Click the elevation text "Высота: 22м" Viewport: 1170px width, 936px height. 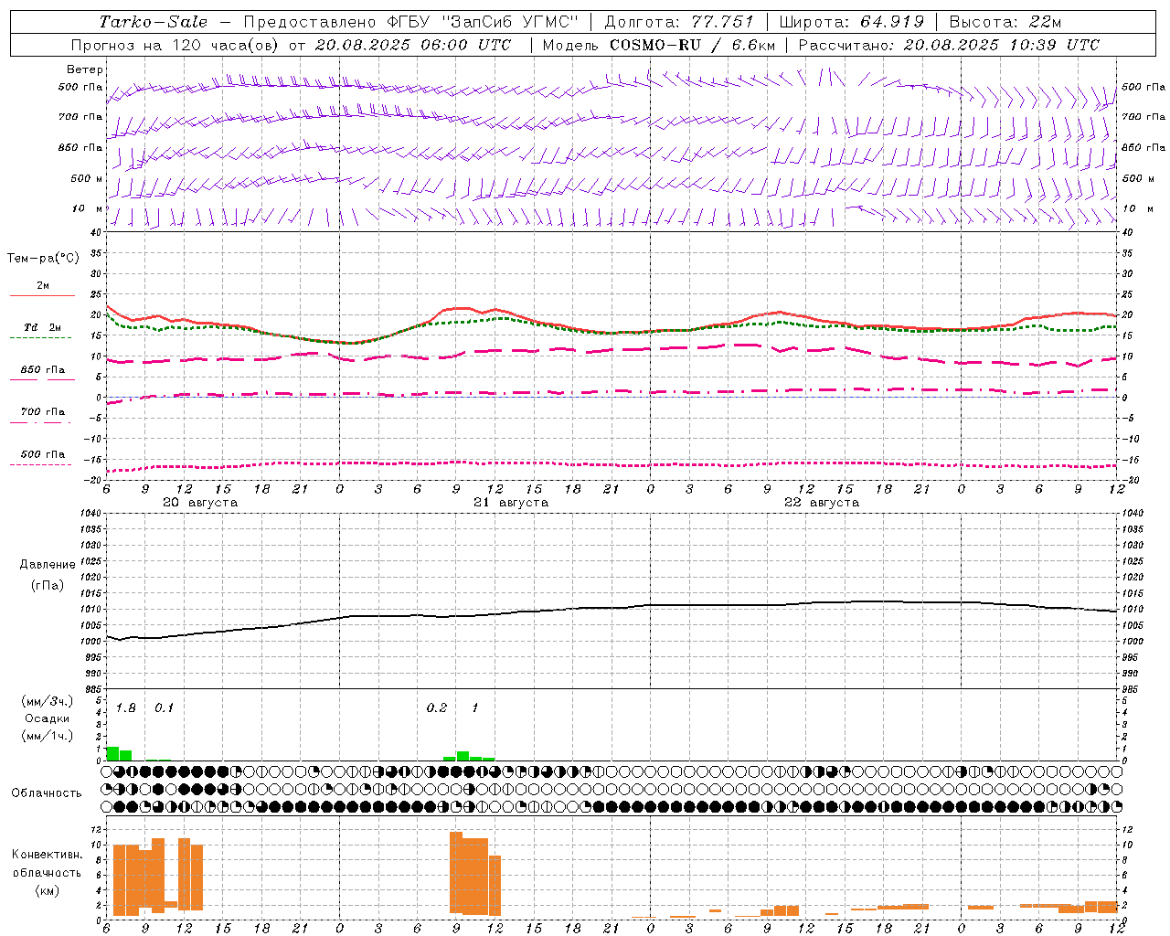[x=1005, y=22]
